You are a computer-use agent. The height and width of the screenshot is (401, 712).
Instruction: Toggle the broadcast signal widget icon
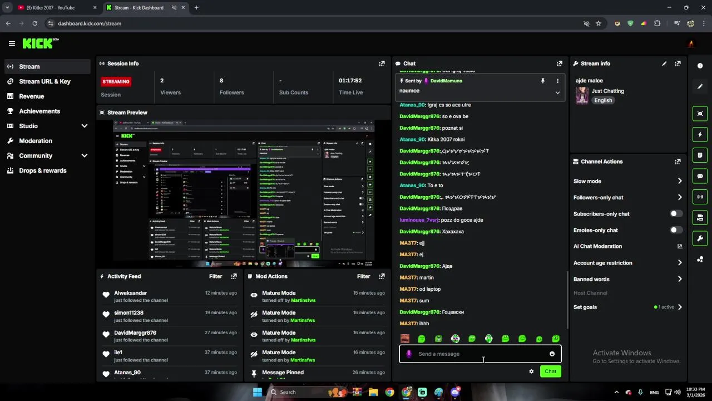[x=700, y=197]
